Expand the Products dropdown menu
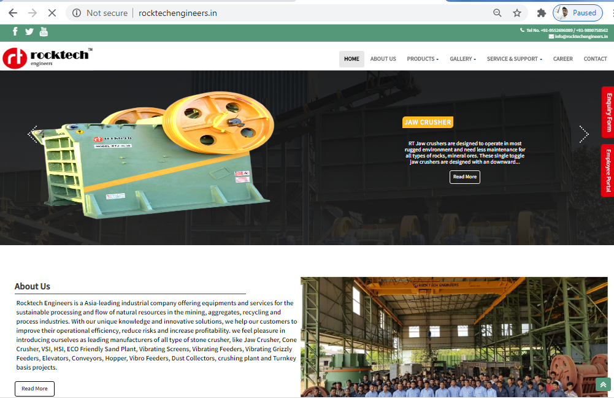This screenshot has width=614, height=399. 423,59
